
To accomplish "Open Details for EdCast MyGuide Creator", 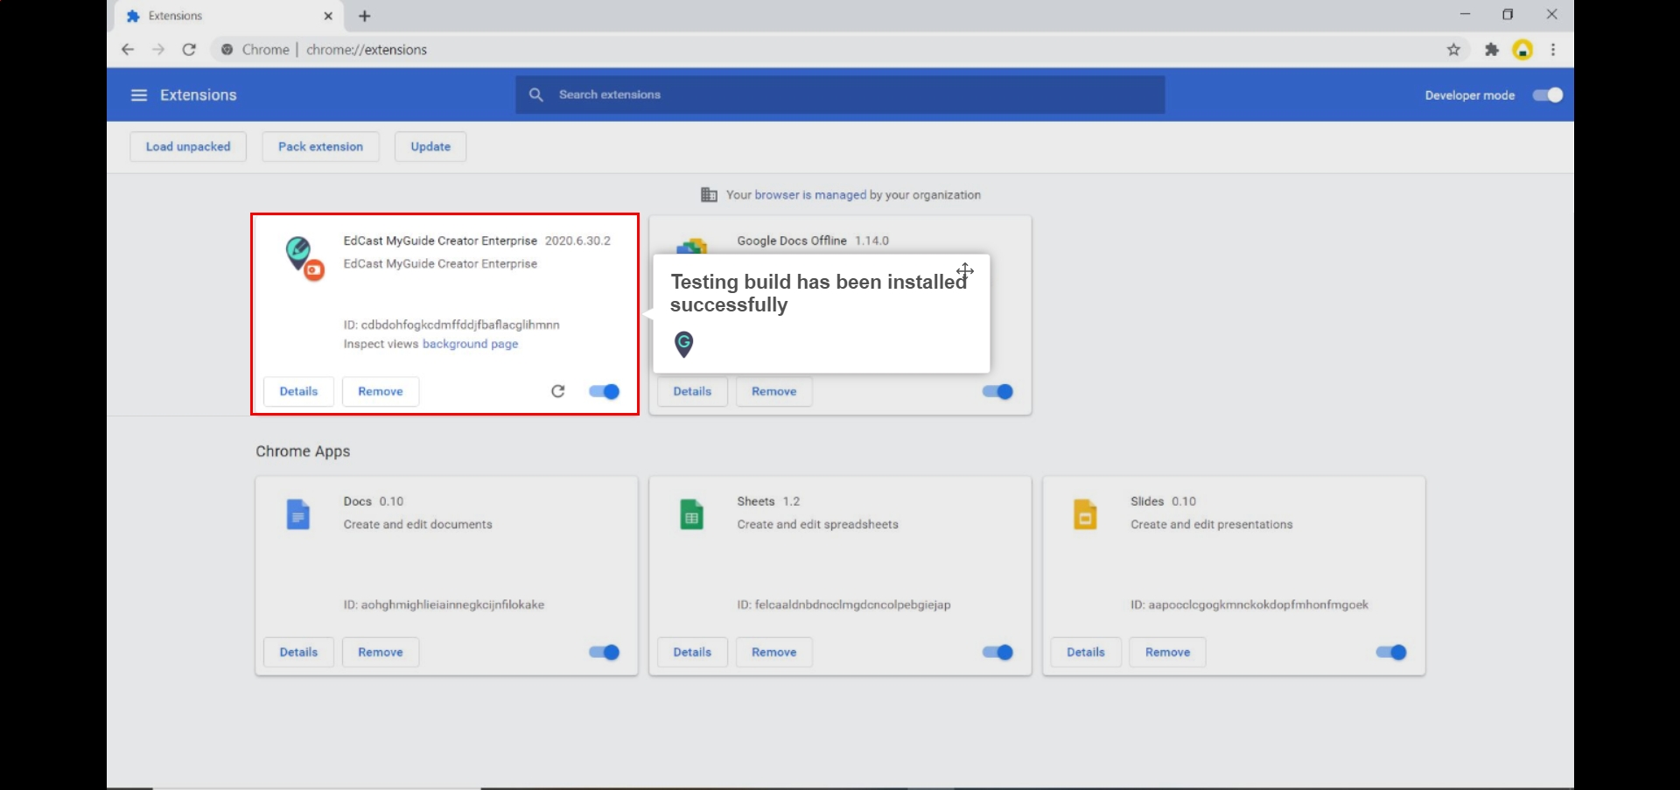I will pos(298,391).
